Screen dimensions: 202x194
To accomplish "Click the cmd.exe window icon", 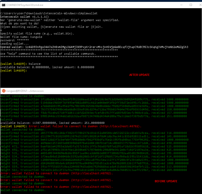I will pos(3,5).
